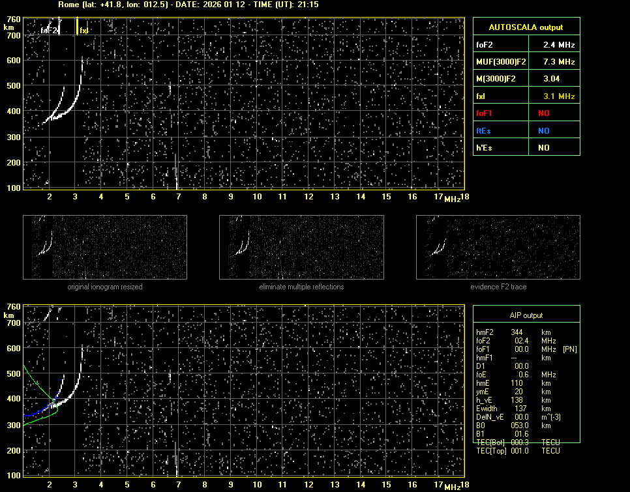The image size is (630, 492).
Task: Click the yellow fxI marker label
Action: 83,30
